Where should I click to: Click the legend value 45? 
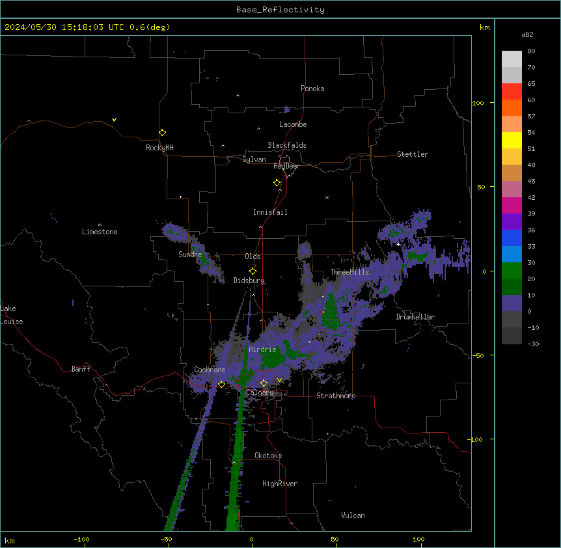click(x=531, y=182)
